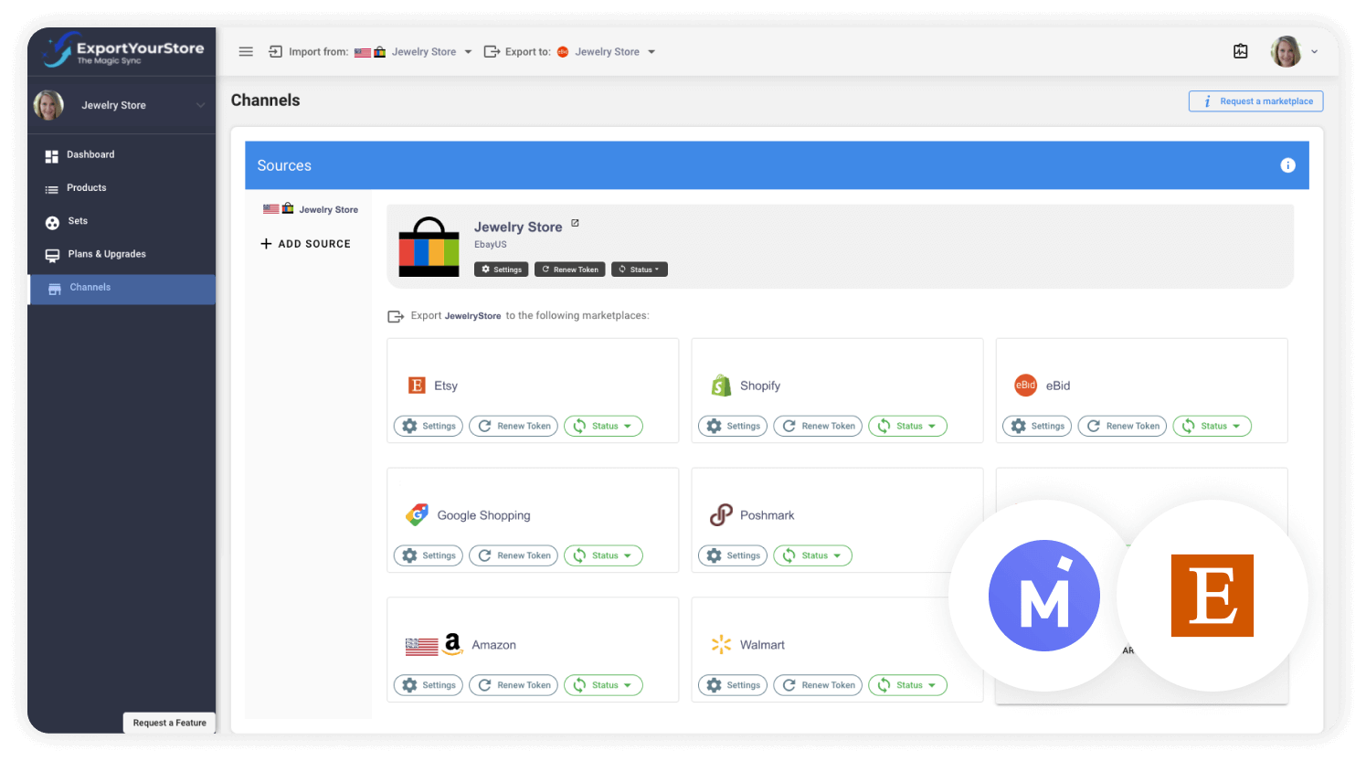Click the Export to icon
1366x761 pixels.
(x=492, y=52)
